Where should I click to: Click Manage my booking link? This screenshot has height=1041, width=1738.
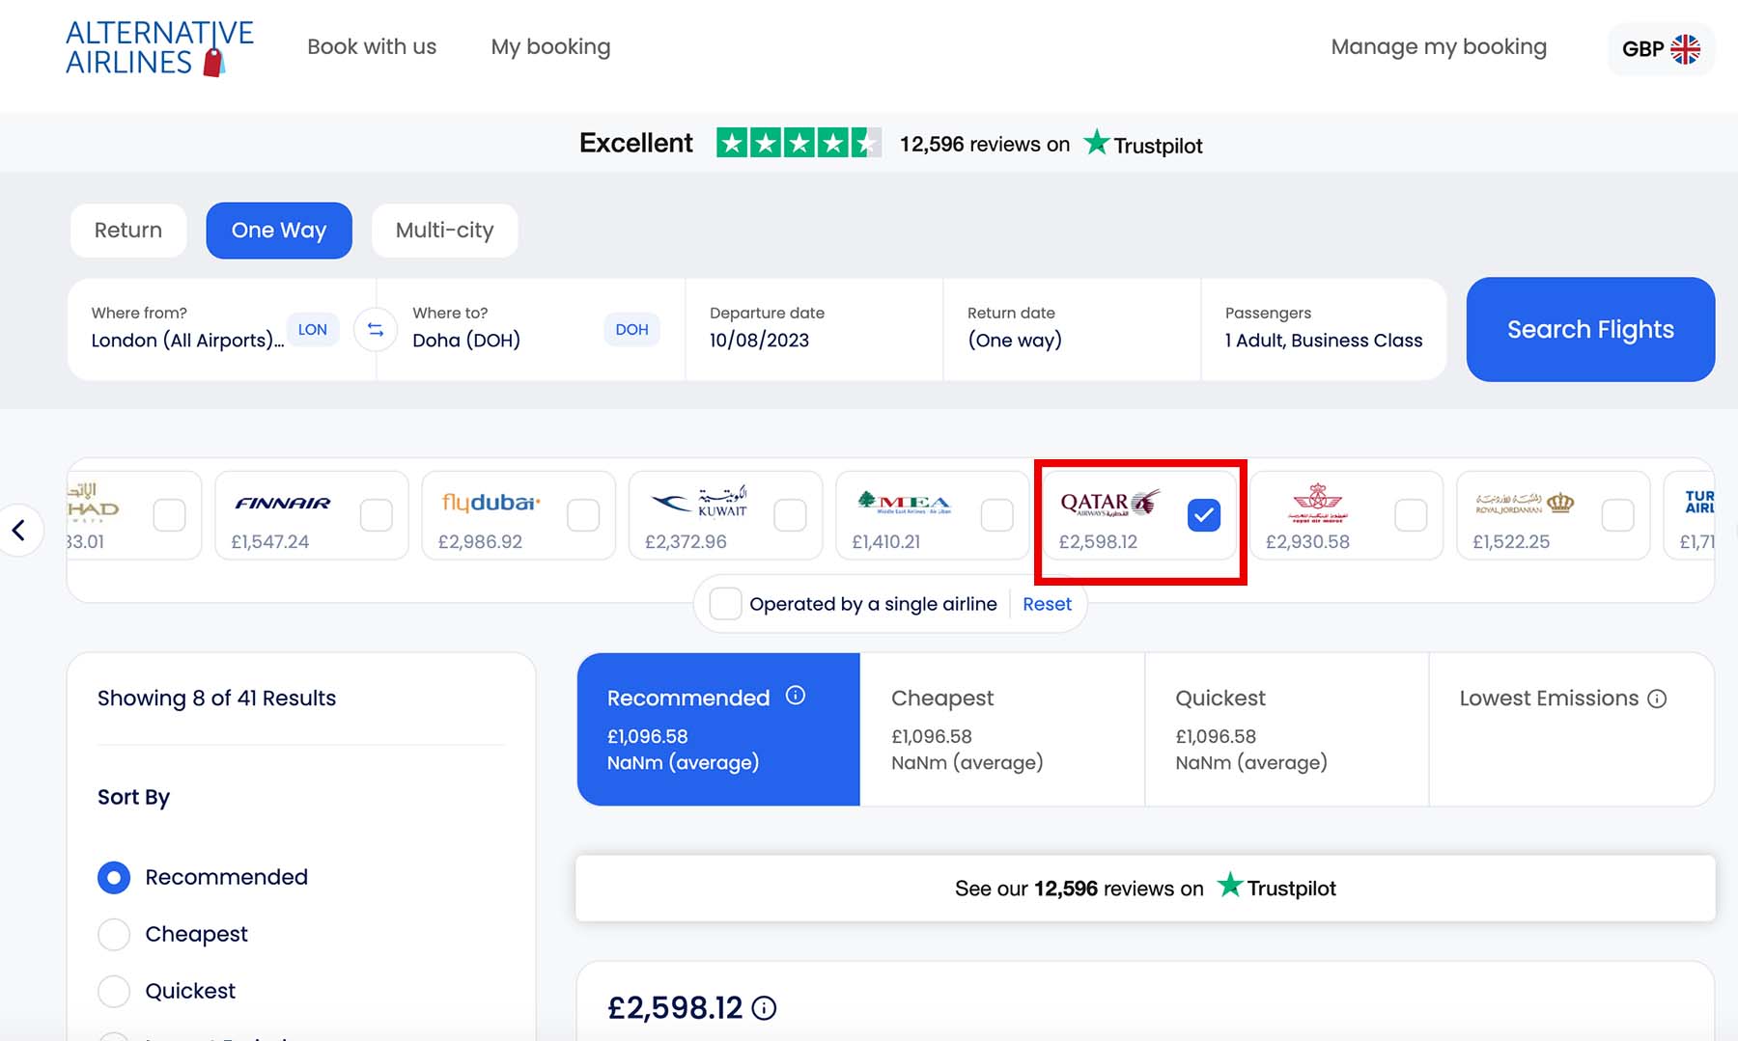tap(1439, 46)
